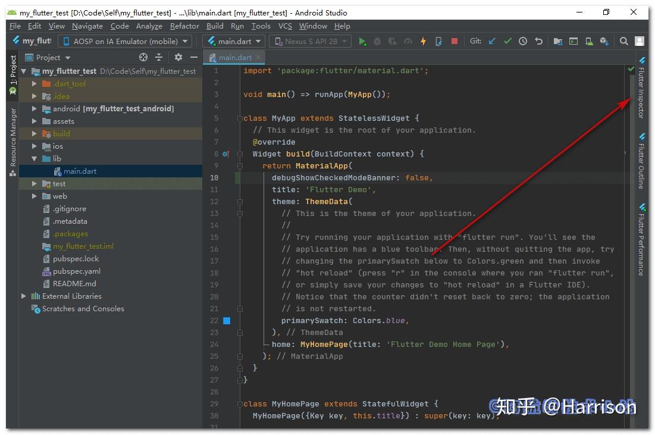Toggle code fold at ThemeData line 12
The height and width of the screenshot is (435, 655).
pos(240,202)
